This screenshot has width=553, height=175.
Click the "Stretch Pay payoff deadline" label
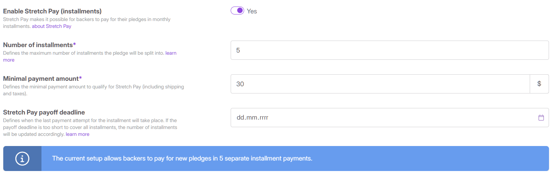44,112
